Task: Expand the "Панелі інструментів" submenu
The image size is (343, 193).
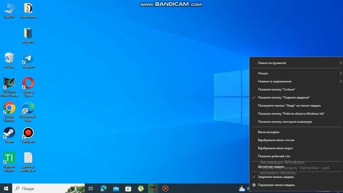Action: click(x=296, y=63)
